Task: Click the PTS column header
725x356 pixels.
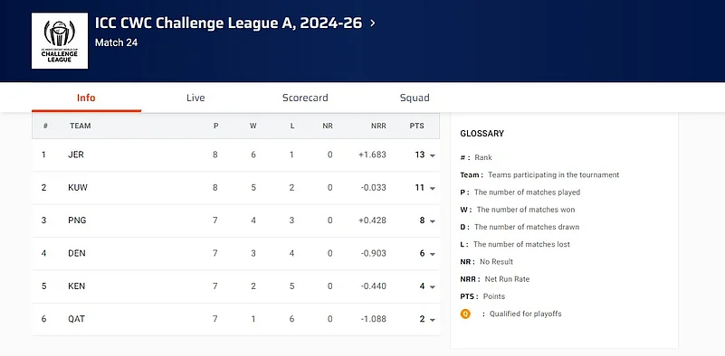Action: tap(416, 126)
